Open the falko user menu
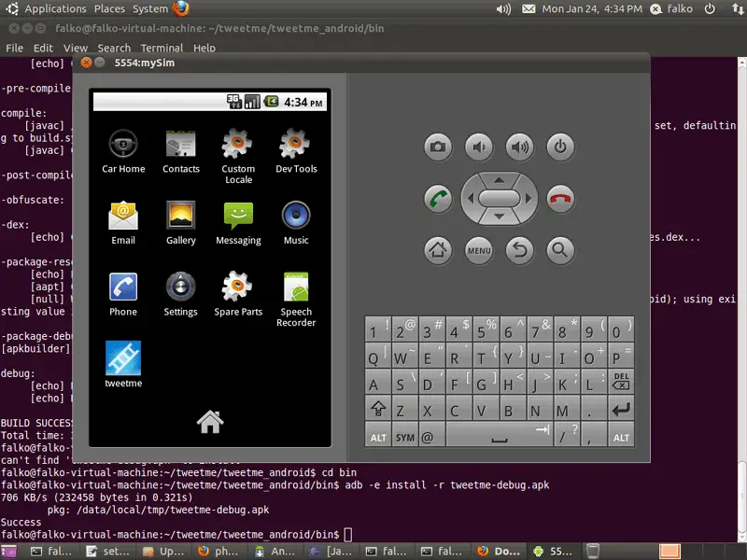747x560 pixels. coord(671,8)
